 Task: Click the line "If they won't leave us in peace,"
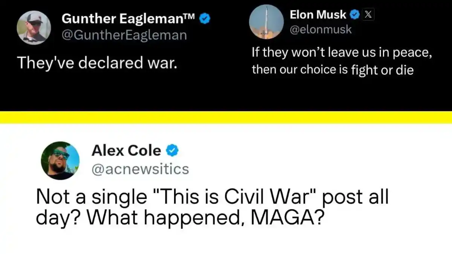click(341, 53)
